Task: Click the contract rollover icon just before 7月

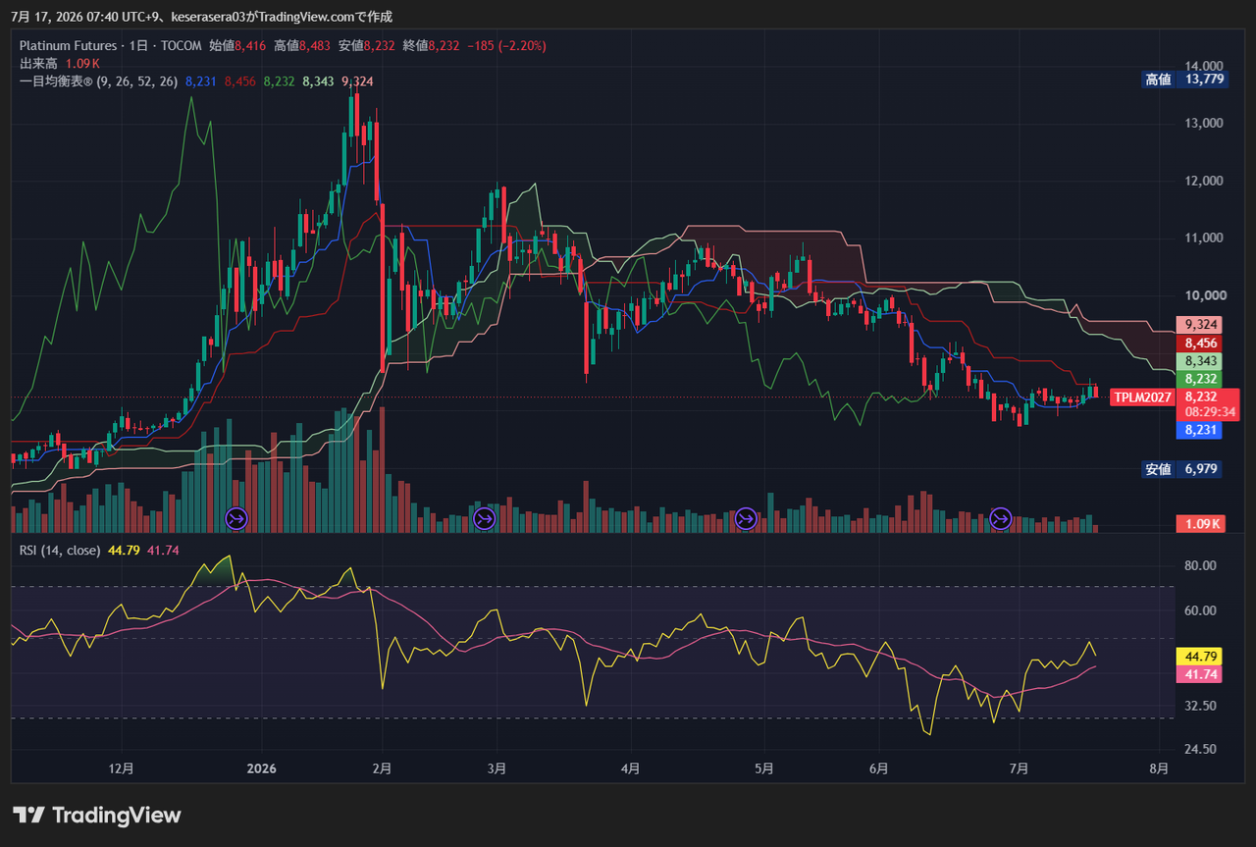Action: point(1001,518)
